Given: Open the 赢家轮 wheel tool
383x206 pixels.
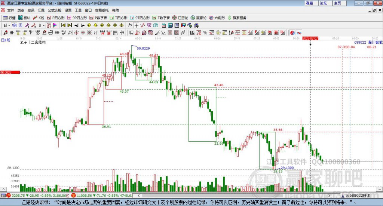Looking at the screenshot, I should (x=199, y=18).
